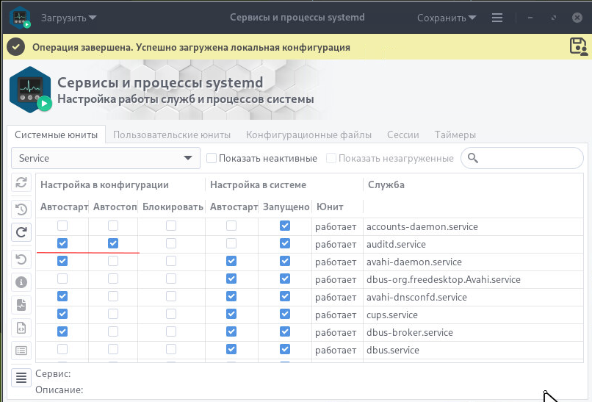592x402 pixels.
Task: Open the hamburger menu in title bar
Action: pyautogui.click(x=497, y=18)
